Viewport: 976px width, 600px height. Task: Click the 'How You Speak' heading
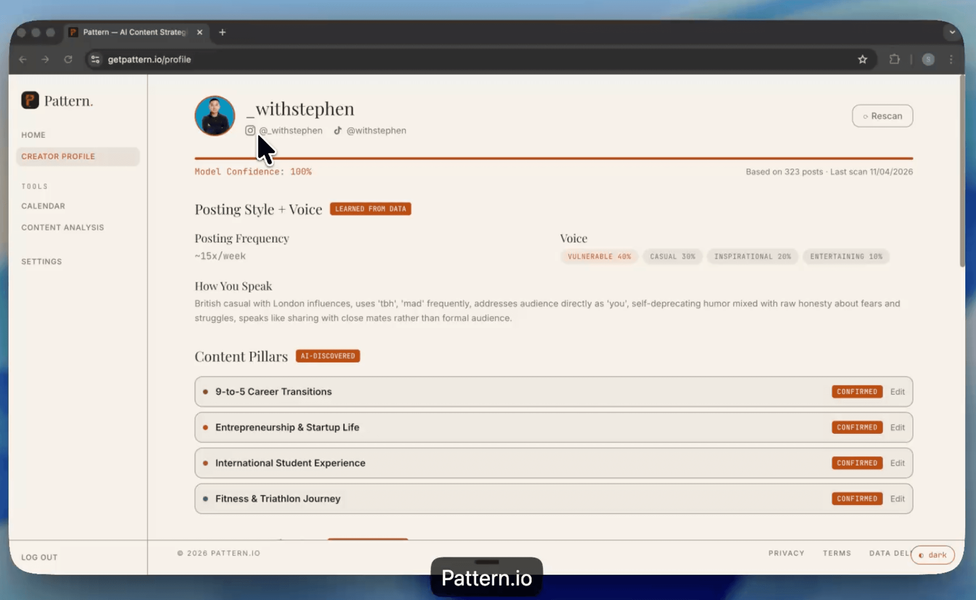pyautogui.click(x=233, y=286)
